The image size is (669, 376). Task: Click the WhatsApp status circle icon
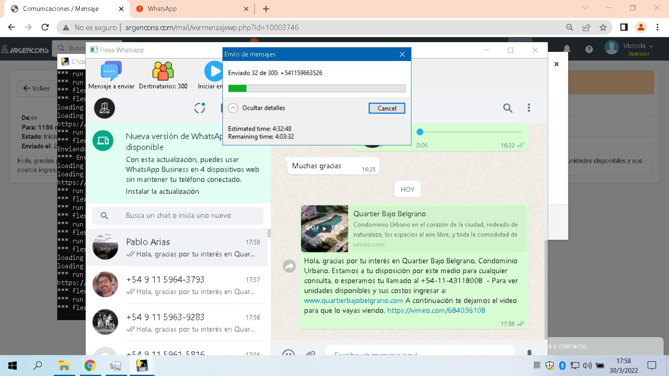200,108
